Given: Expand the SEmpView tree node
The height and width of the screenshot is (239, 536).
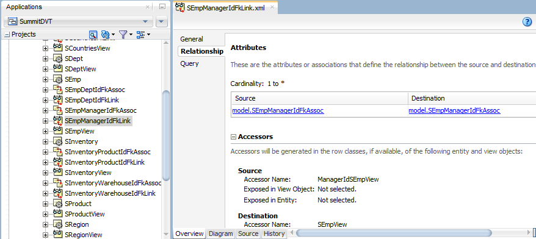Looking at the screenshot, I should [45, 132].
